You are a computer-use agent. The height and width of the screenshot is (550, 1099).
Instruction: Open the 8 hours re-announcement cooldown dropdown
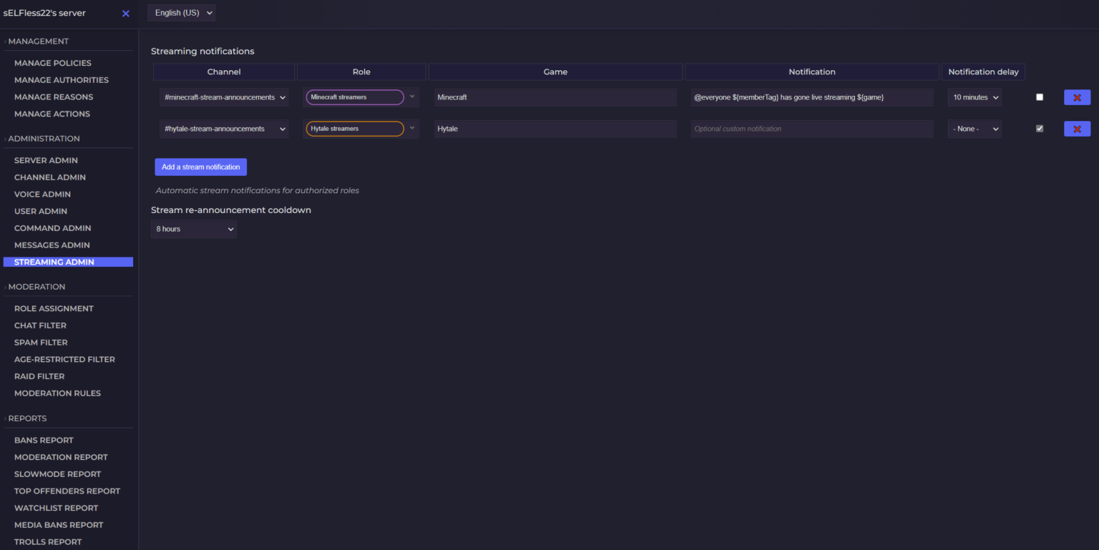coord(193,229)
